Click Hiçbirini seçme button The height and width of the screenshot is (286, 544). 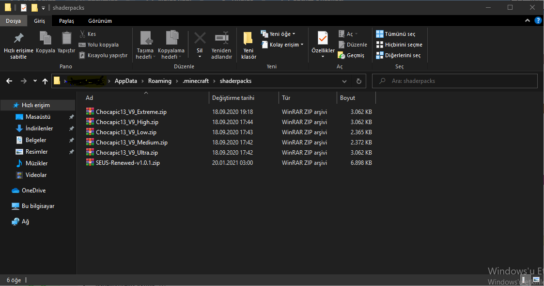click(399, 45)
